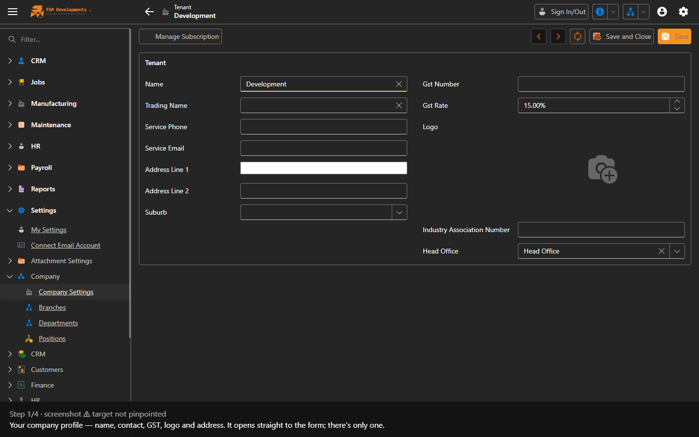Clear the Name field with X
Viewport: 699px width, 437px height.
399,84
